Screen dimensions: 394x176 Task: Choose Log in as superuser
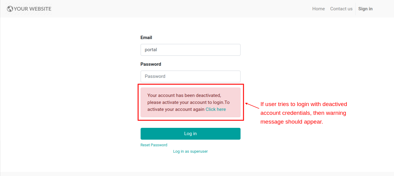[x=190, y=151]
